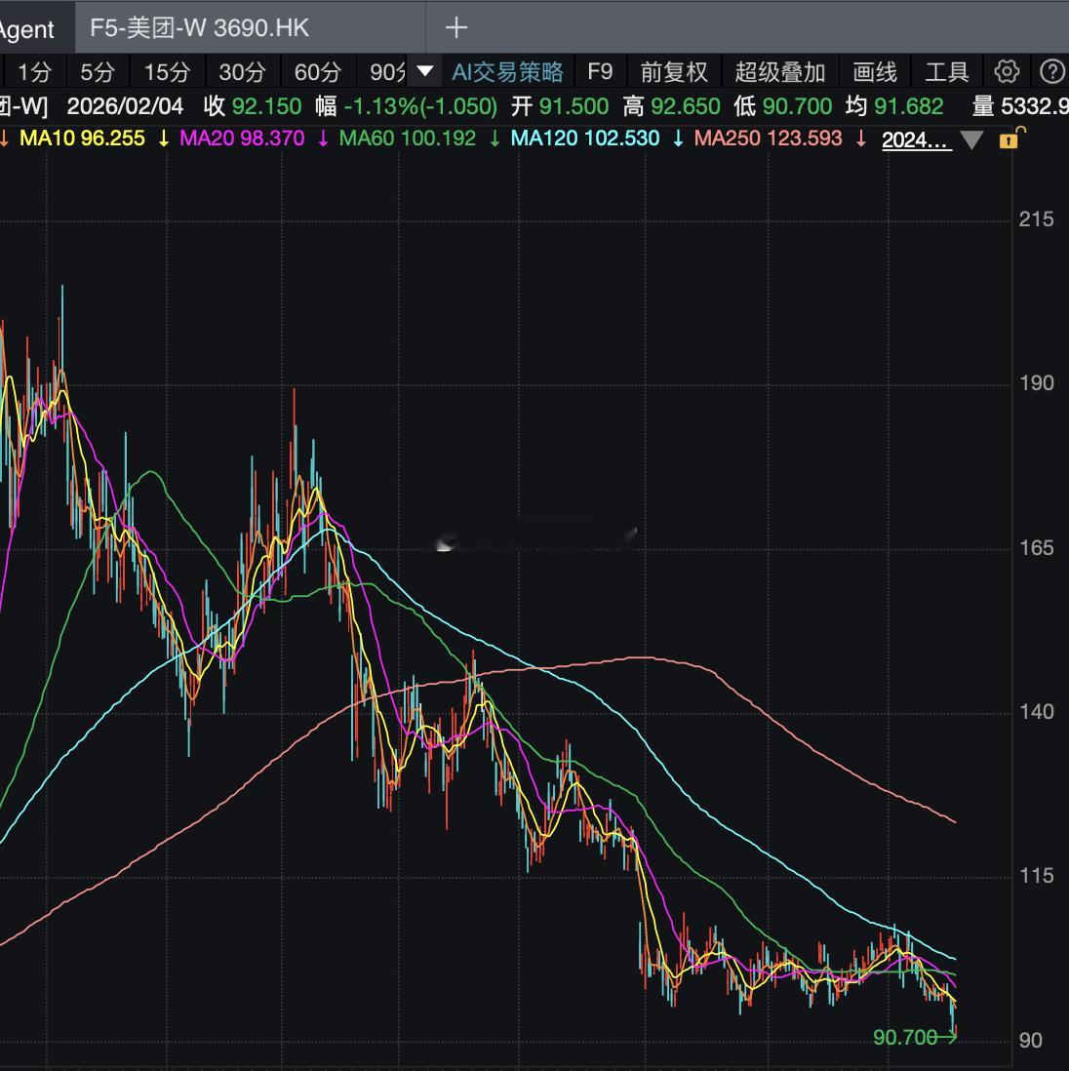The image size is (1069, 1071).
Task: Open the 前复权 adjustment selector
Action: tap(673, 72)
